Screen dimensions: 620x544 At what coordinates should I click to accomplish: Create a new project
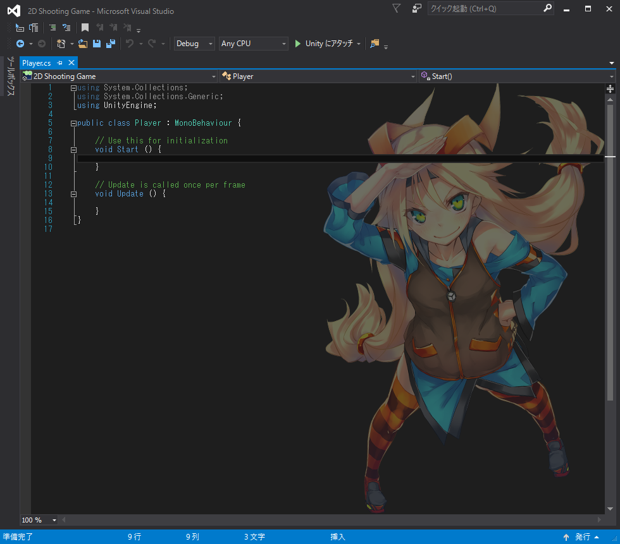pos(61,44)
